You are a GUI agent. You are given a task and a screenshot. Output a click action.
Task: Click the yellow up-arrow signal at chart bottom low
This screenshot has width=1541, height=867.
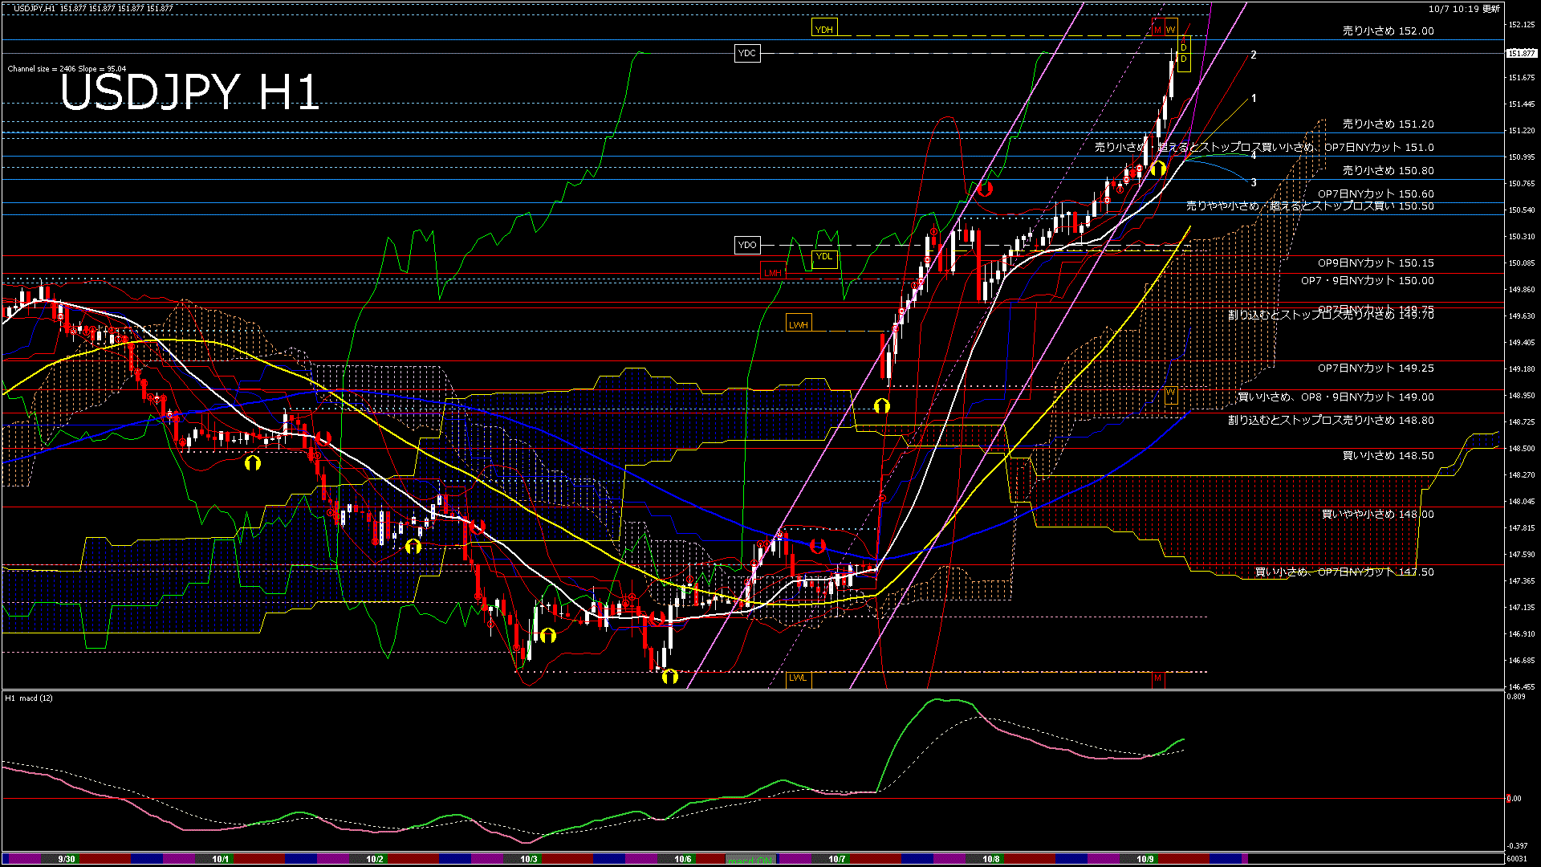669,677
